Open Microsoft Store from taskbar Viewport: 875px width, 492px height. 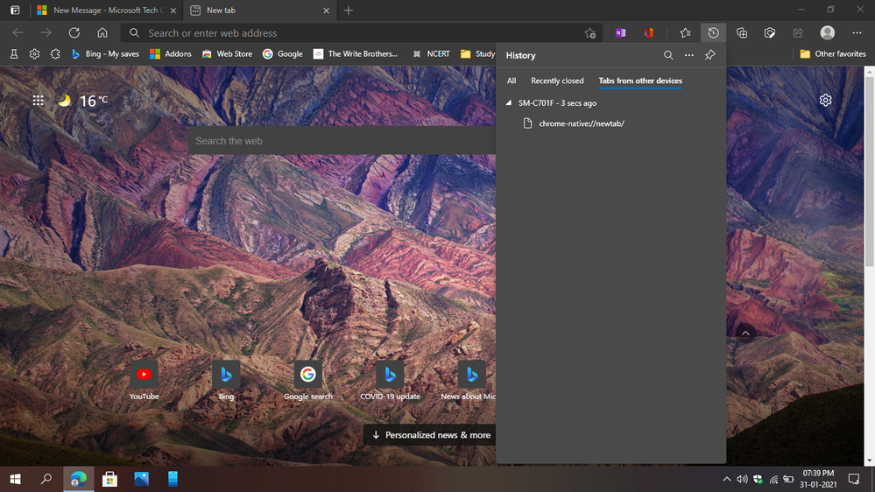[x=110, y=479]
